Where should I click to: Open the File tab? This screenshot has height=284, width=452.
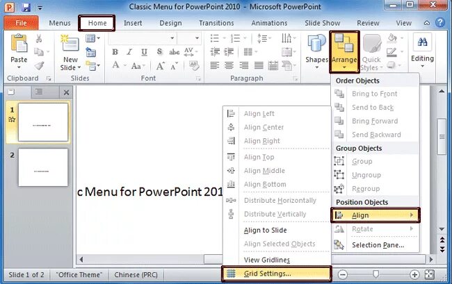click(x=21, y=23)
